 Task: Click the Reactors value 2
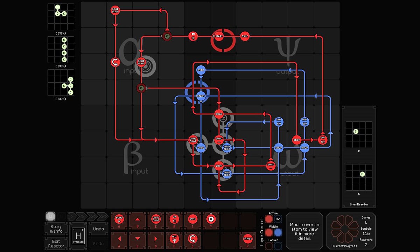366,245
